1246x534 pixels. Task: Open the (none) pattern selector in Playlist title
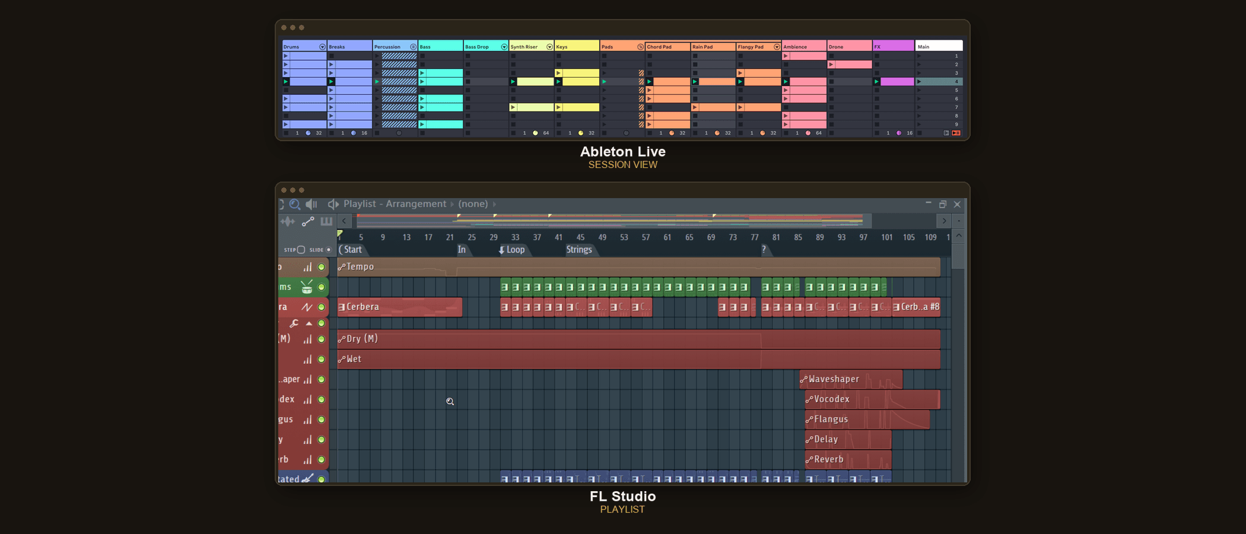point(473,204)
